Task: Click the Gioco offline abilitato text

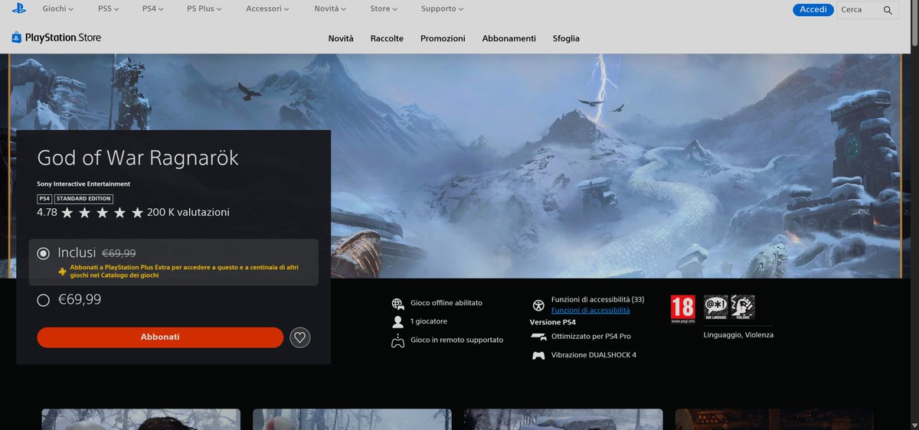Action: 446,304
